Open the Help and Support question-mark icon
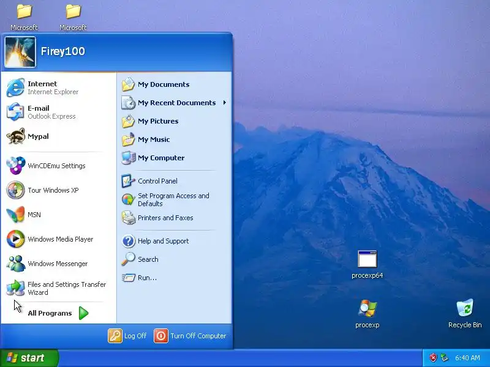 (x=129, y=241)
